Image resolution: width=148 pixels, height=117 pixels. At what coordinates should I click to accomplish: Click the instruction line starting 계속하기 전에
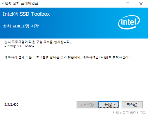coord(68,57)
